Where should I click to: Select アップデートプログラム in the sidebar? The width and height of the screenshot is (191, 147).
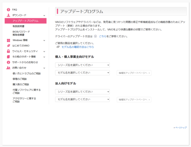[25, 21]
